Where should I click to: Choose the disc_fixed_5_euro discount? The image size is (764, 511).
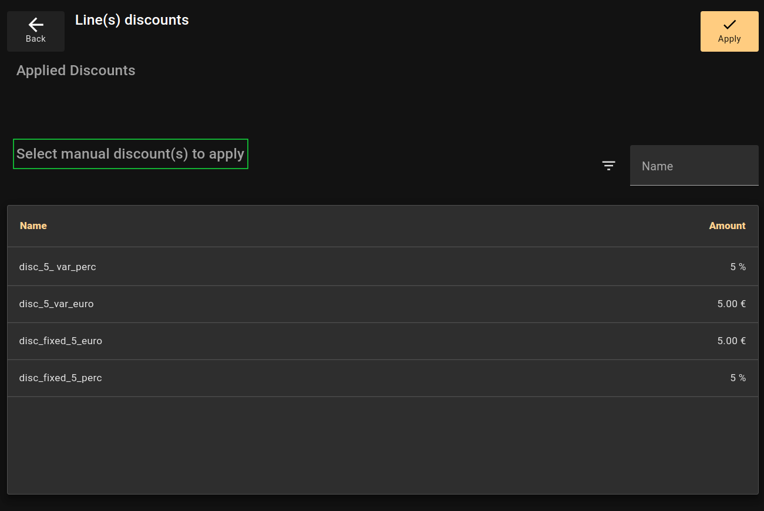tap(60, 341)
